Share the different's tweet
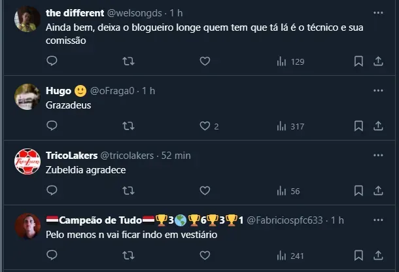The image size is (399, 272). tap(378, 61)
